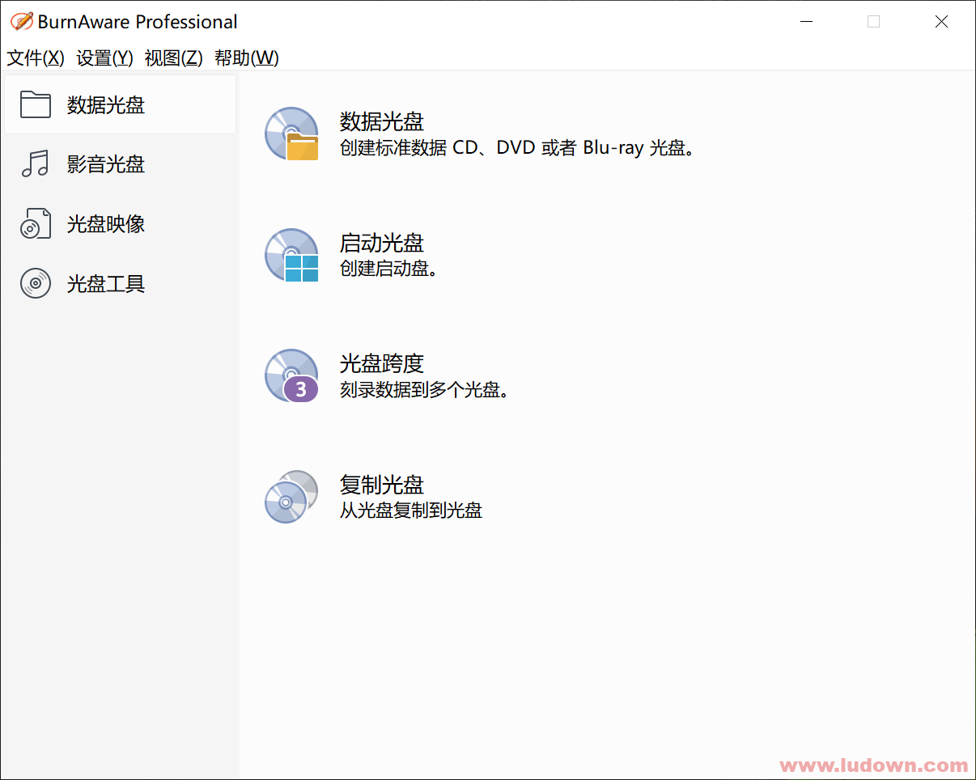Open the 光盘跨度 title link

click(x=382, y=363)
